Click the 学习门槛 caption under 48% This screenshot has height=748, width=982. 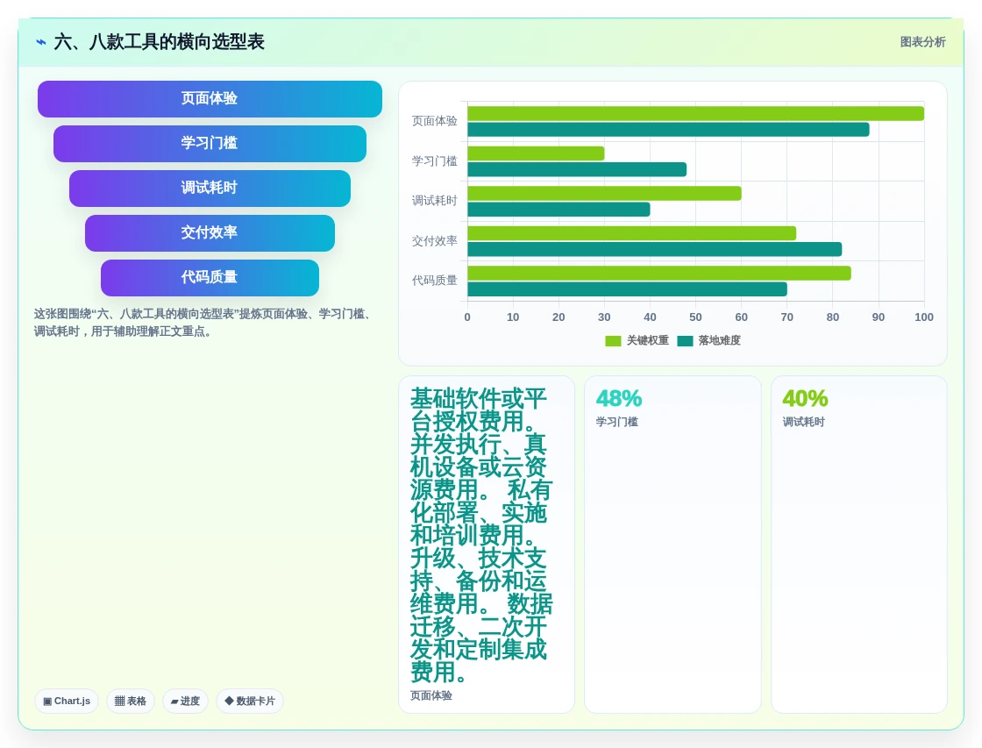click(x=617, y=422)
